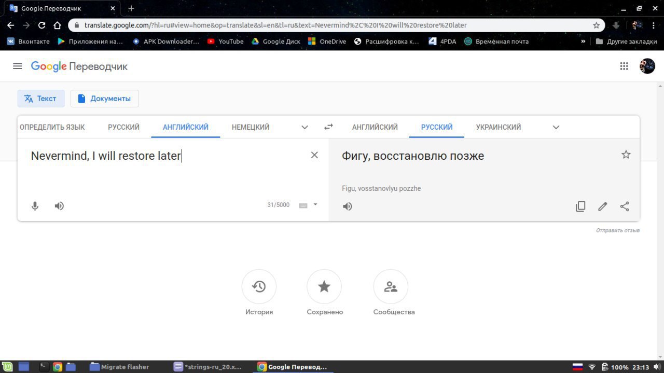Viewport: 664px width, 373px height.
Task: Select Английский as source language
Action: pos(186,127)
